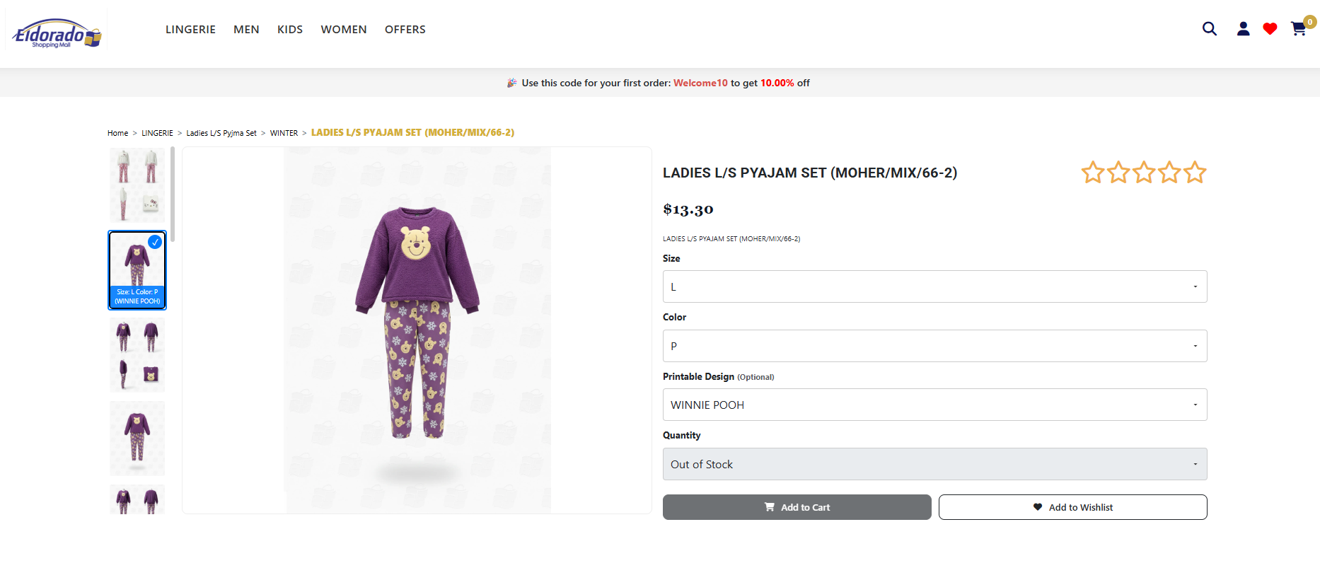The height and width of the screenshot is (580, 1320).
Task: Navigate to Home via breadcrumb link
Action: pyautogui.click(x=117, y=132)
